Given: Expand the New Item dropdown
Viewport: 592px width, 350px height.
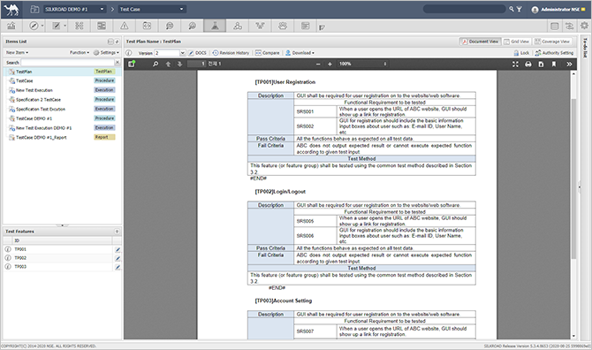Looking at the screenshot, I should point(17,52).
